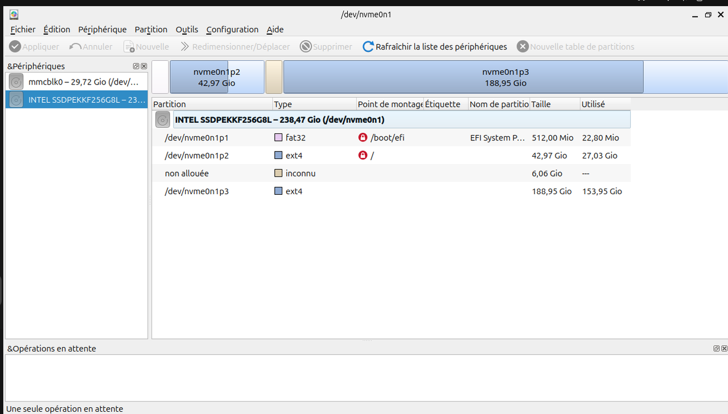
Task: Click the Rafraîchir refresh arrow icon
Action: coord(368,47)
